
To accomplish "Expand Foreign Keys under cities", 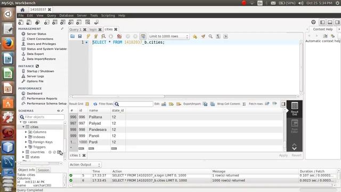I will [x=26, y=142].
